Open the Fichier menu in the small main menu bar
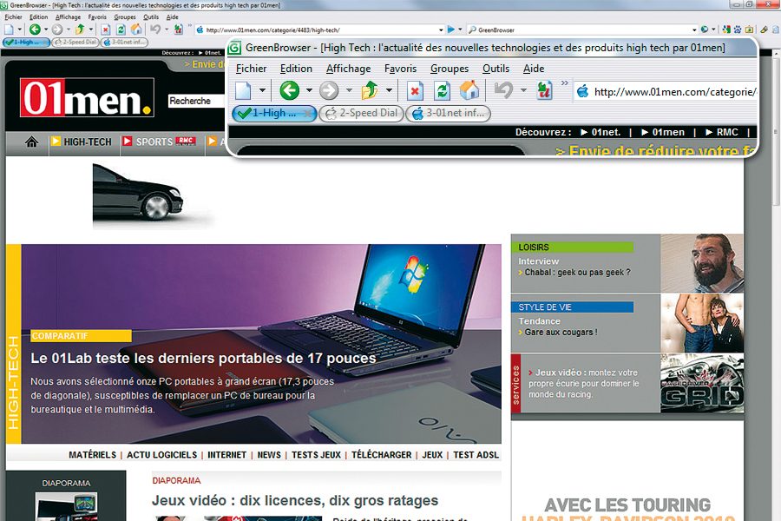 (x=13, y=17)
